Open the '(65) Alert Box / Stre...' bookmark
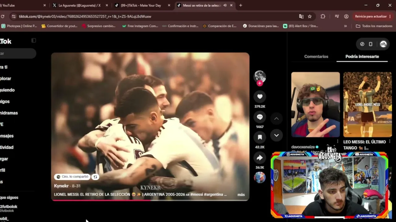Image resolution: width=396 pixels, height=222 pixels. pyautogui.click(x=300, y=26)
